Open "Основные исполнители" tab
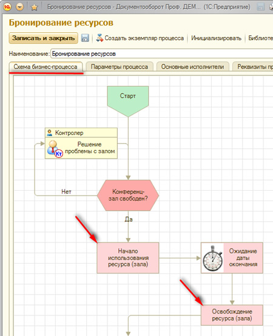Viewport: 273px width, 336px height. coord(192,67)
